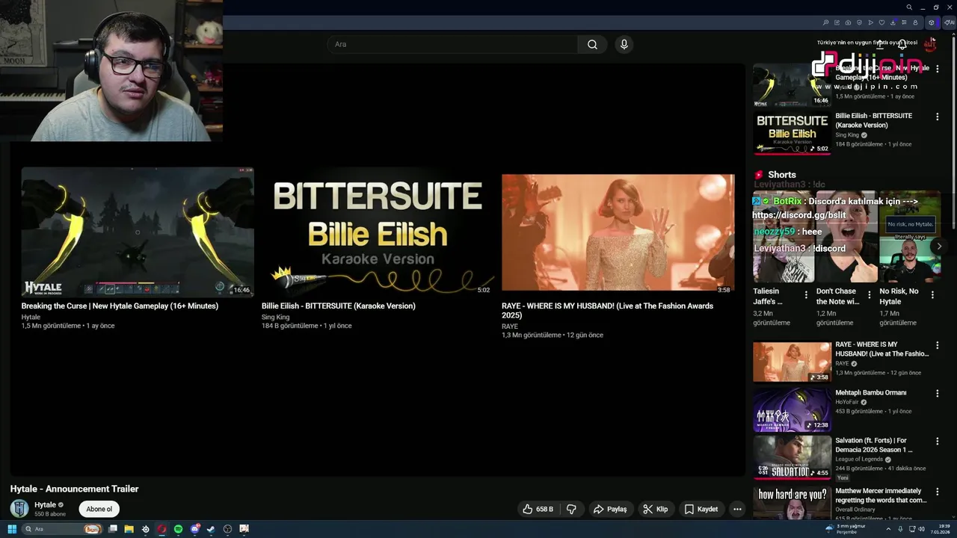Open the Hytale channel avatar
Viewport: 957px width, 538px height.
19,509
